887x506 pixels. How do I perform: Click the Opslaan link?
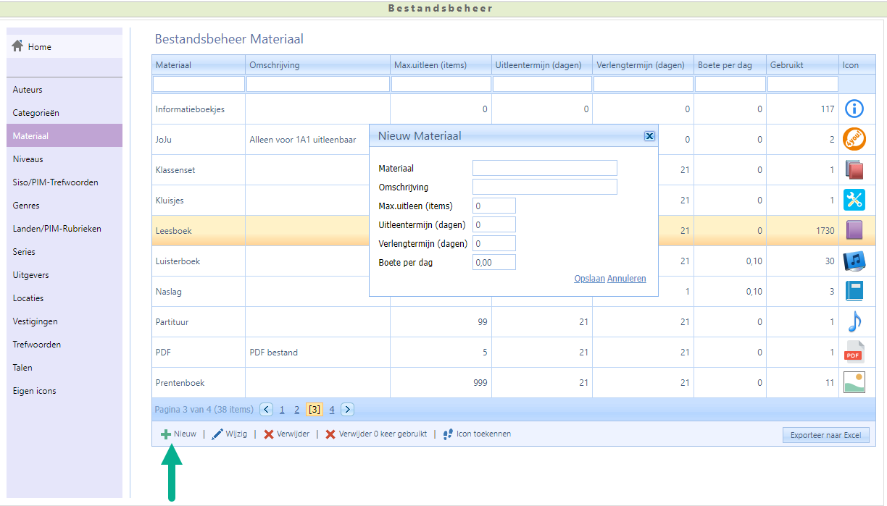pos(589,279)
